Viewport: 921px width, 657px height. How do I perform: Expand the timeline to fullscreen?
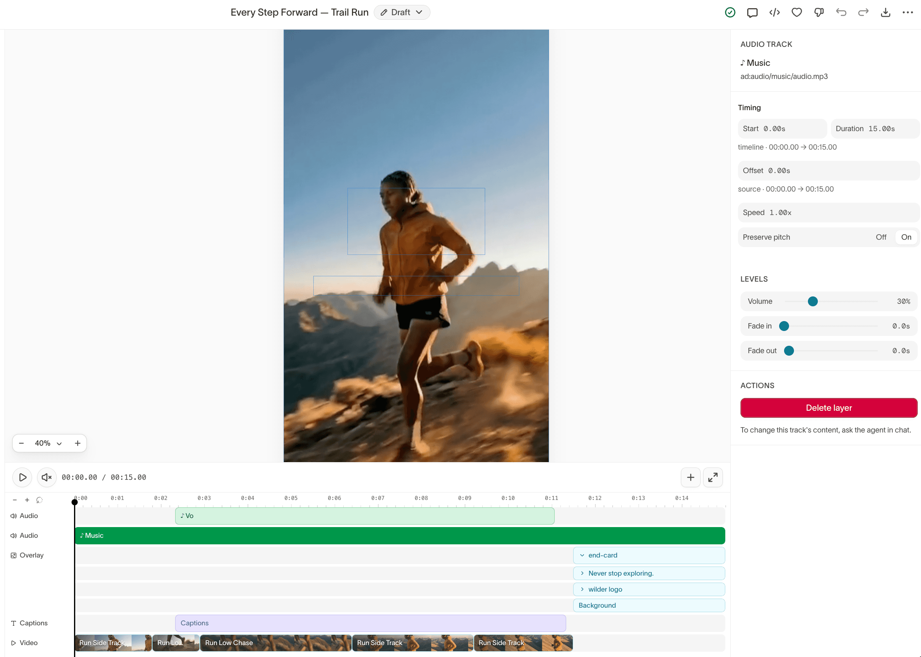point(713,477)
